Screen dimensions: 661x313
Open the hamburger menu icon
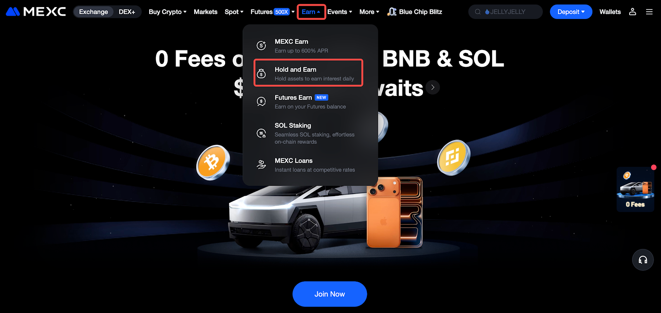click(x=649, y=12)
